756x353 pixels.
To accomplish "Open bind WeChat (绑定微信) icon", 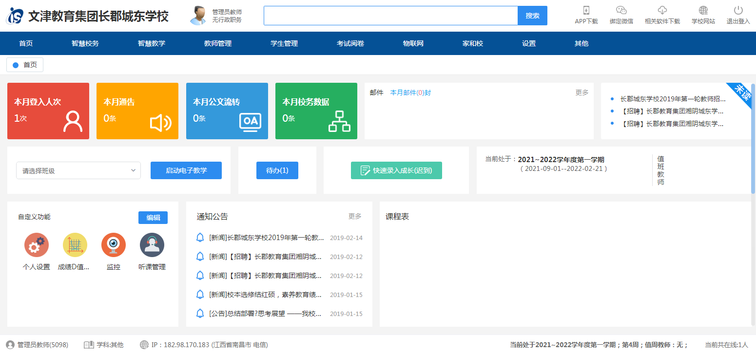I will point(621,10).
